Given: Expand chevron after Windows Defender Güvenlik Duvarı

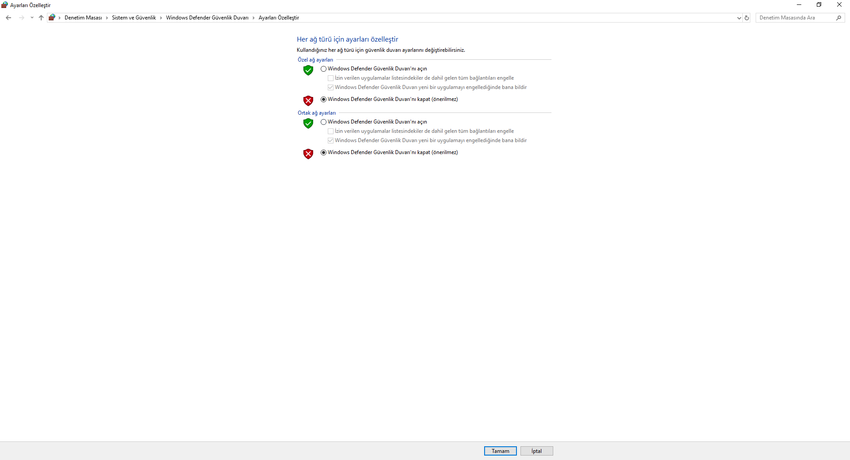Looking at the screenshot, I should click(253, 18).
